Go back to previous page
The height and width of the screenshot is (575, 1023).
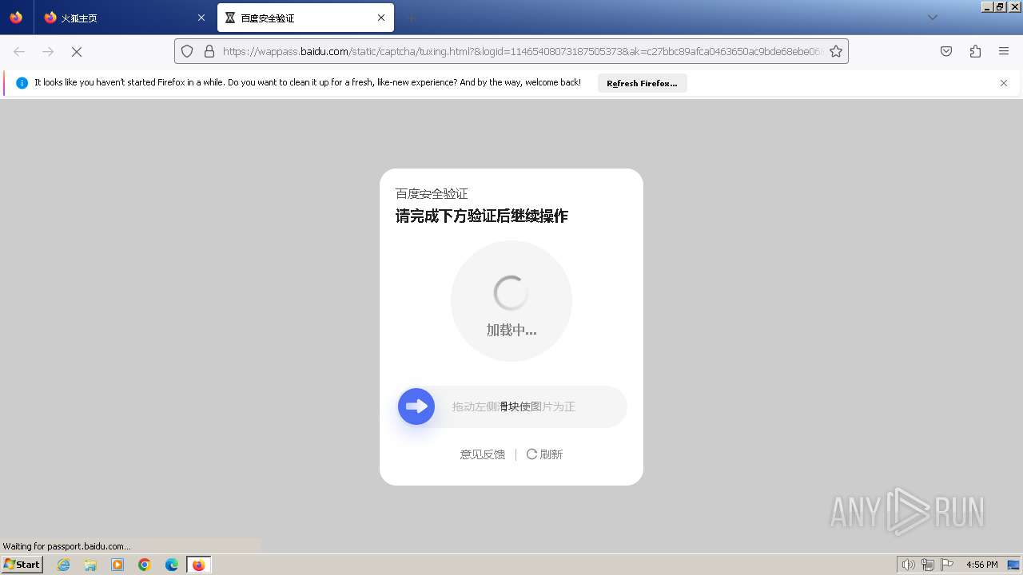click(19, 51)
